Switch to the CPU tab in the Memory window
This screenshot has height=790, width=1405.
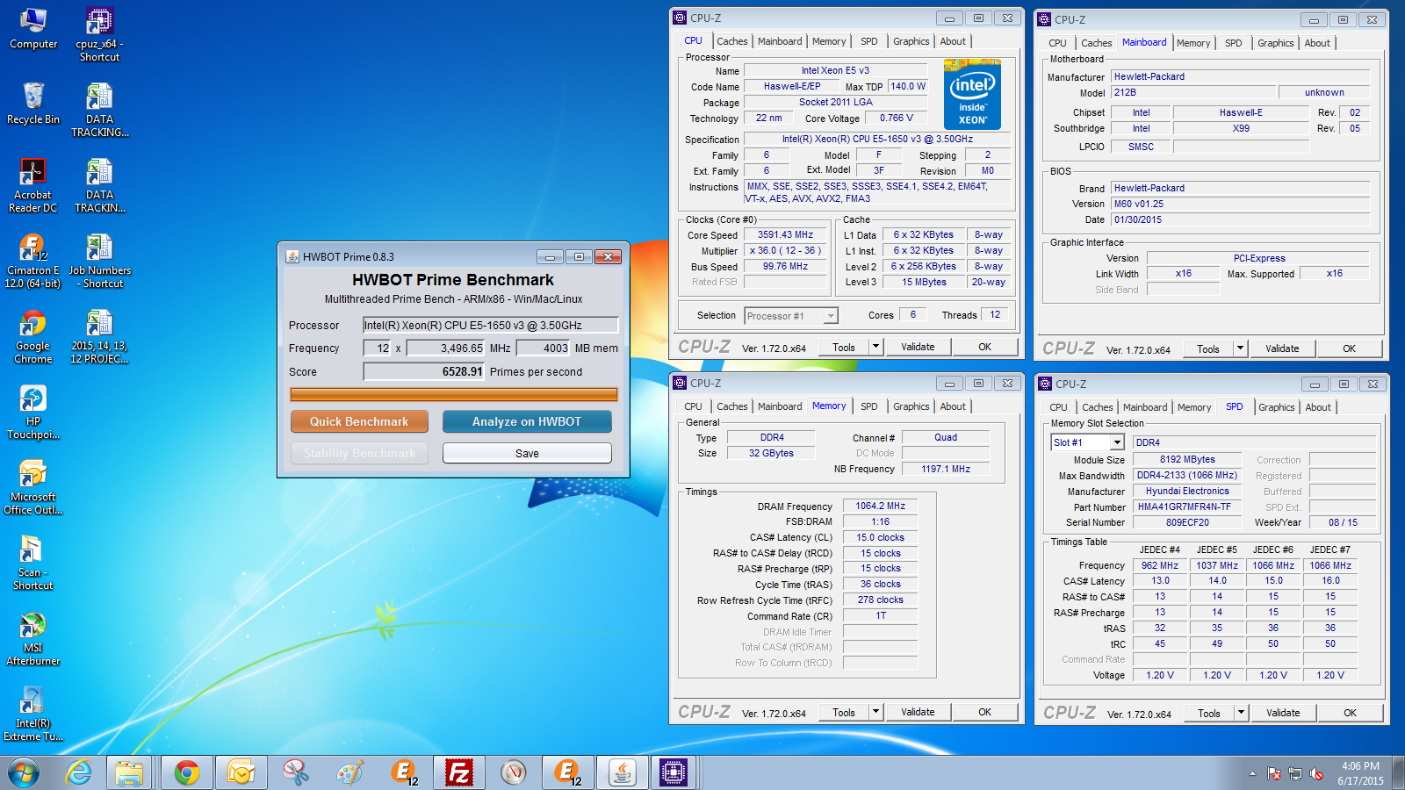pos(693,406)
